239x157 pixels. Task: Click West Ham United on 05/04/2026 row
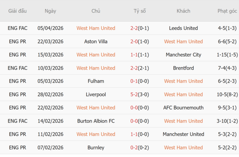tap(96, 28)
